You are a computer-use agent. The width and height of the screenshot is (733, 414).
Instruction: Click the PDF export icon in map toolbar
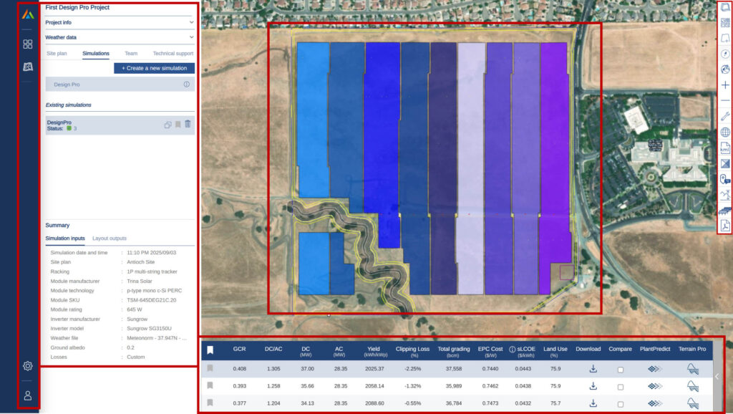[725, 226]
